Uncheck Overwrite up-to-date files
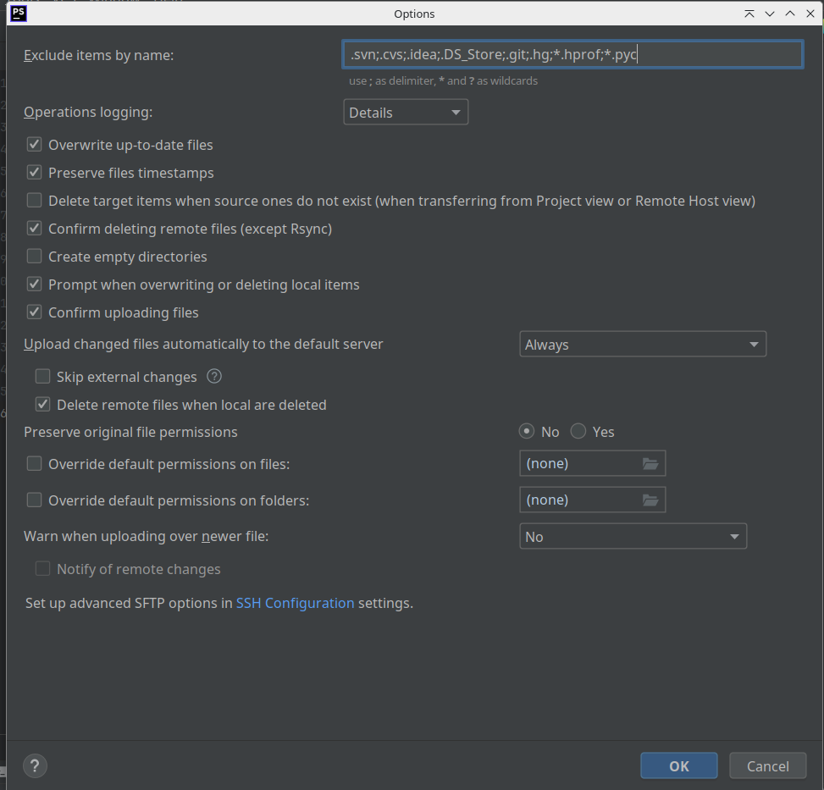The height and width of the screenshot is (790, 824). pyautogui.click(x=35, y=145)
